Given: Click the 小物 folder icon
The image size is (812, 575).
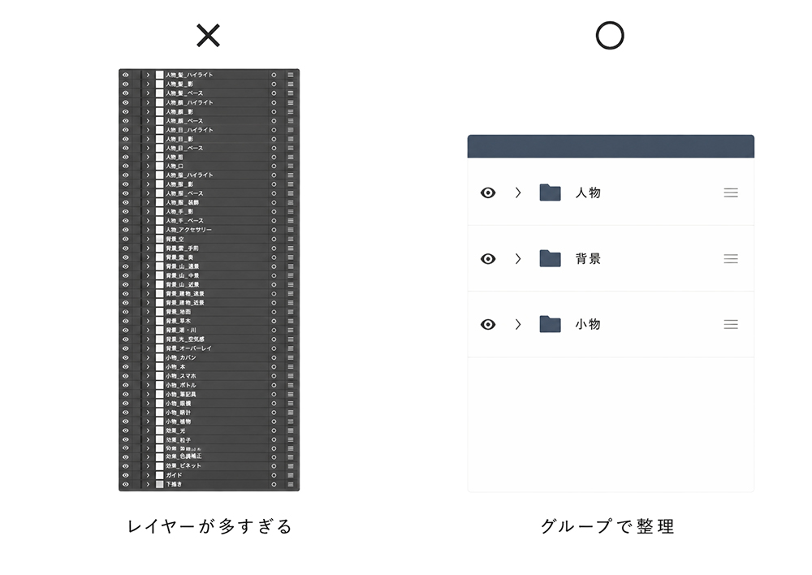Looking at the screenshot, I should pos(550,324).
